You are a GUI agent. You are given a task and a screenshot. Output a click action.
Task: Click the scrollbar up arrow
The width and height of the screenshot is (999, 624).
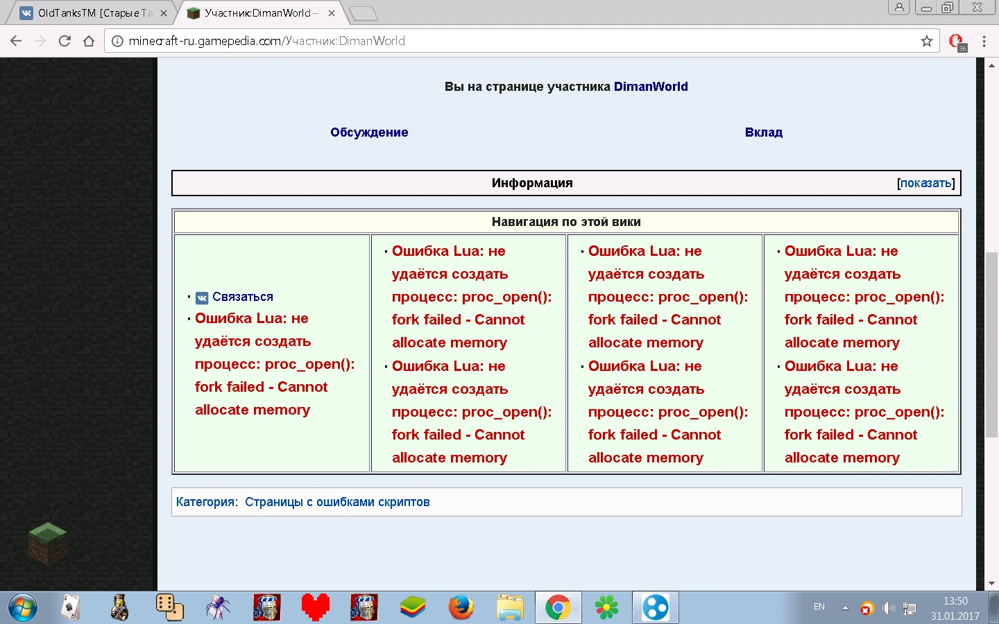(x=991, y=64)
